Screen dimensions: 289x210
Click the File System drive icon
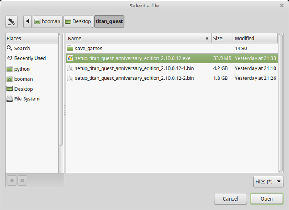9,99
